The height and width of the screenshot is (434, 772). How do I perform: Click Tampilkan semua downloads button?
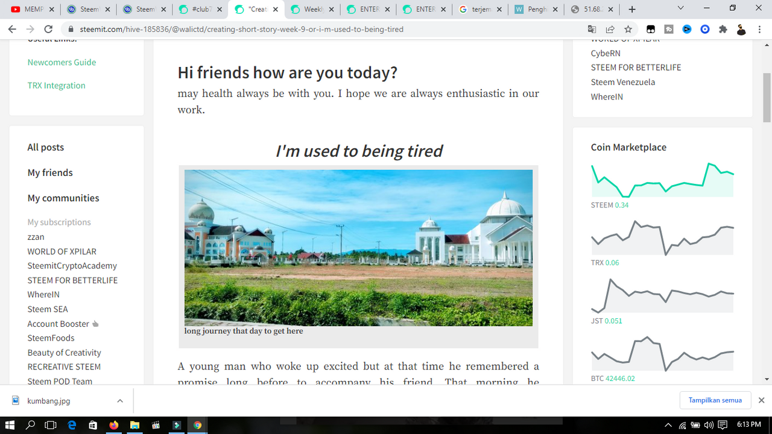coord(715,400)
